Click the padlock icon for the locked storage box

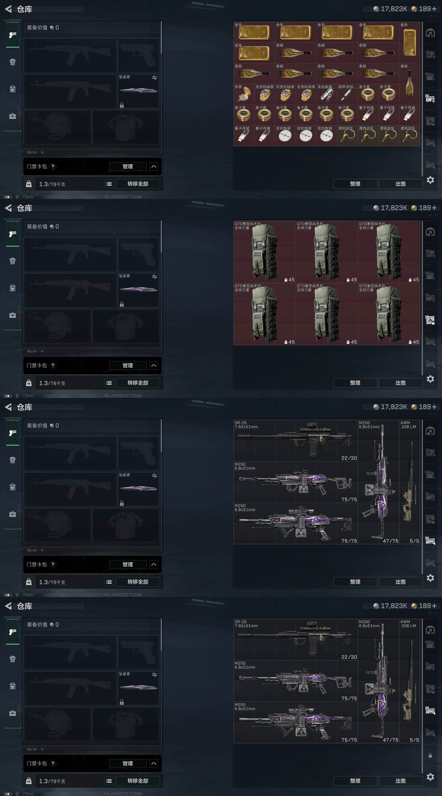click(430, 755)
